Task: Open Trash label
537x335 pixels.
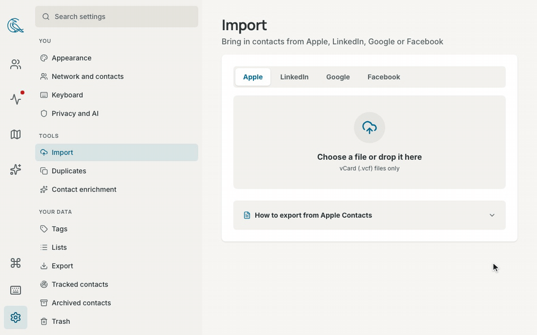Action: coord(61,321)
